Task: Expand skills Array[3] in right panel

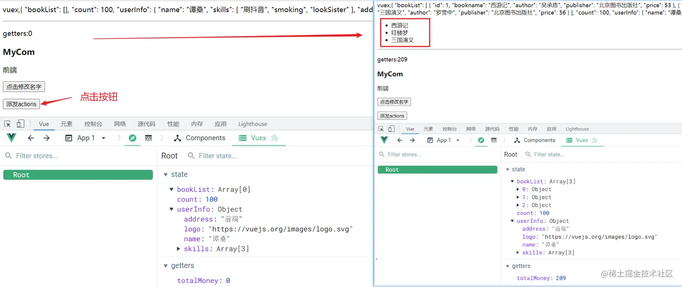Action: (518, 253)
